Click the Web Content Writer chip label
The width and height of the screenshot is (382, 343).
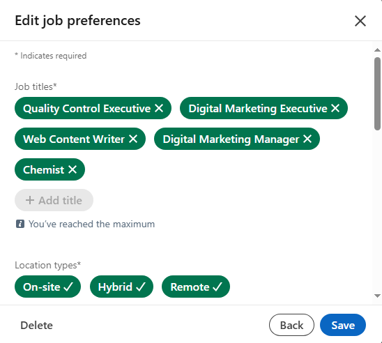click(74, 139)
